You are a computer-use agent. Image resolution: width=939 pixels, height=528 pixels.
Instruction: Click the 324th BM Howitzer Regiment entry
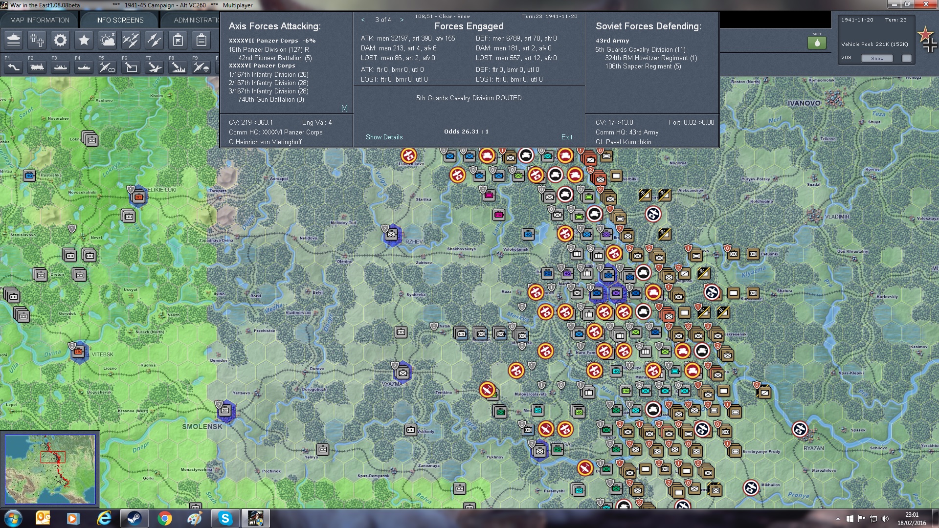click(651, 58)
